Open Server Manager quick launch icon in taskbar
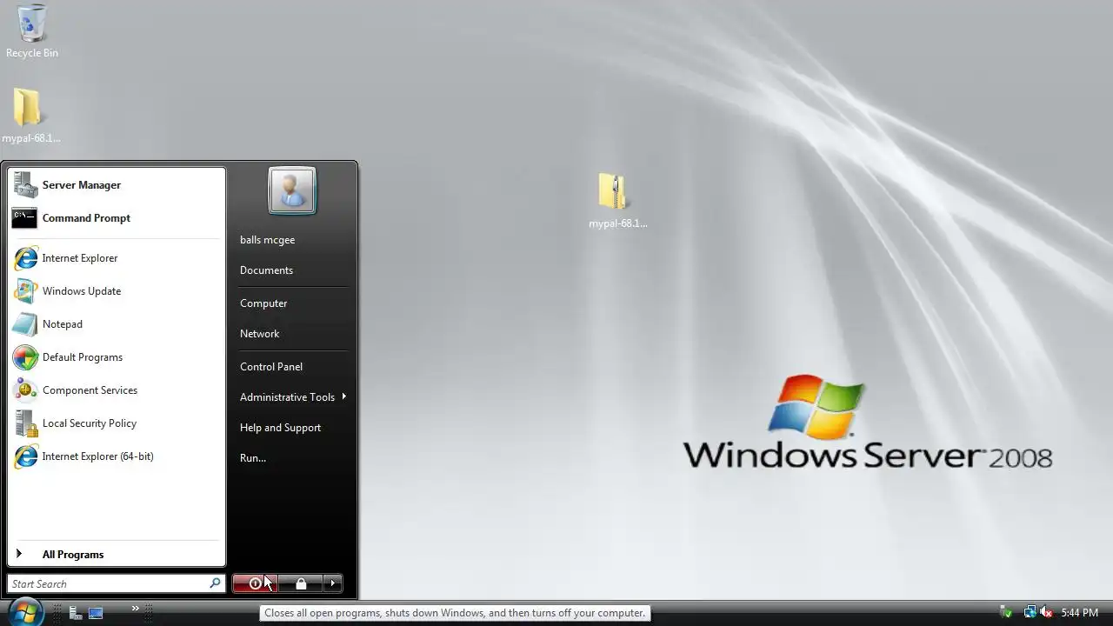This screenshot has height=626, width=1113. 76,613
